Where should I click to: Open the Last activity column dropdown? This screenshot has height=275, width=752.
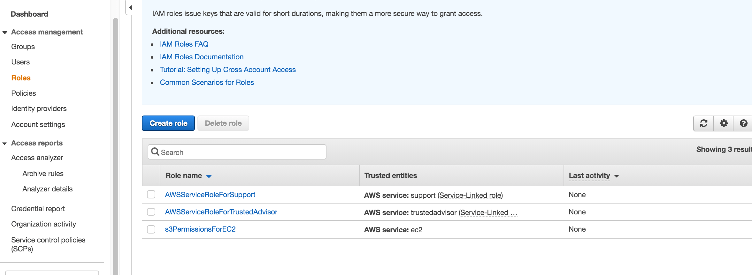[616, 176]
